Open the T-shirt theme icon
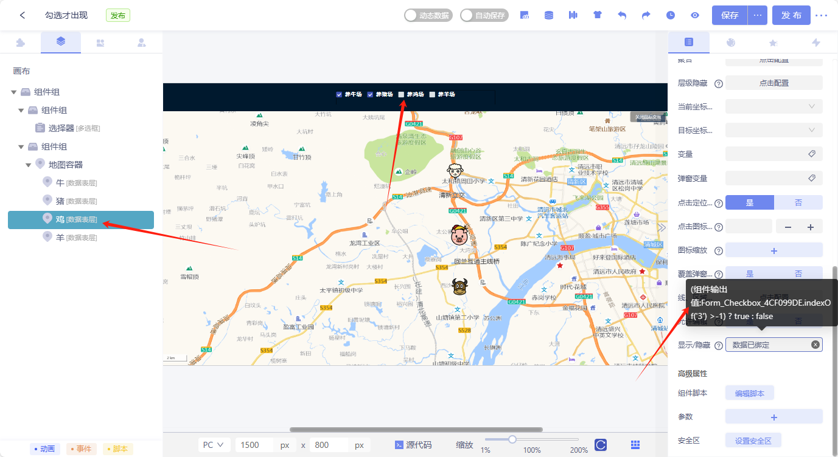 [598, 15]
